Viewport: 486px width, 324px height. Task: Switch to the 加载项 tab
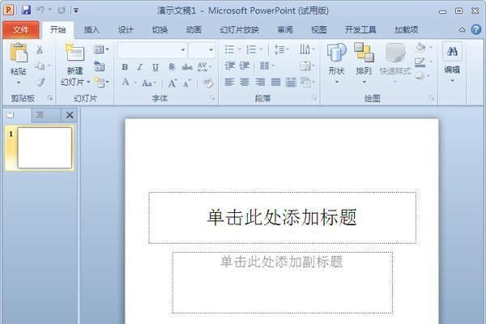pos(406,30)
